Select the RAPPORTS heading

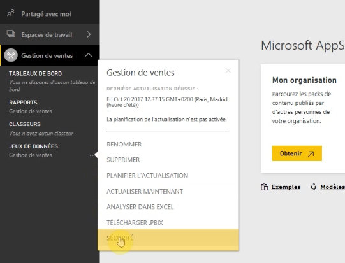click(23, 103)
